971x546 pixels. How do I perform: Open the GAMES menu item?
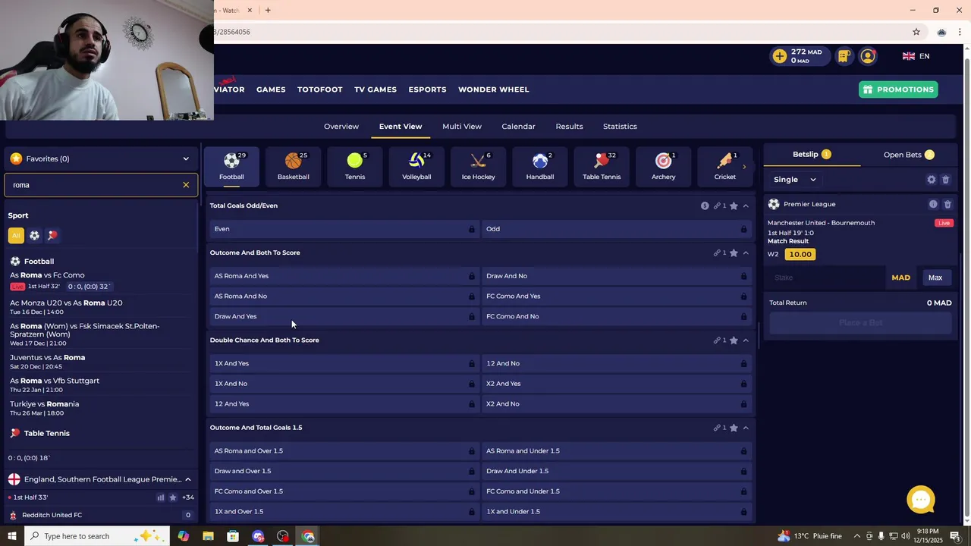[x=271, y=89]
